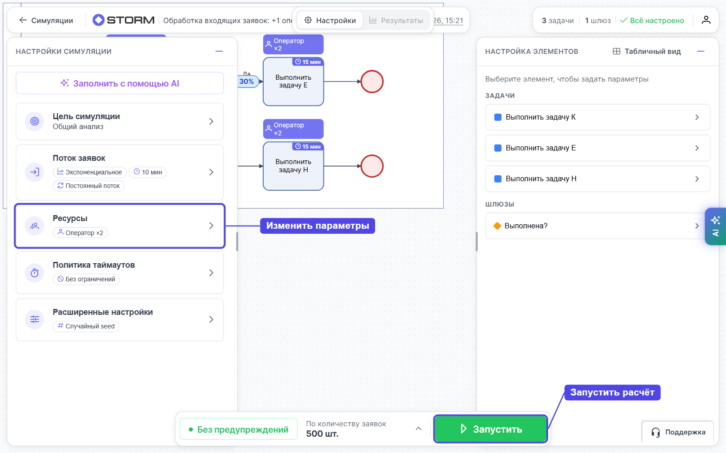
Task: Click the 10 мин interval chip
Action: (148, 172)
